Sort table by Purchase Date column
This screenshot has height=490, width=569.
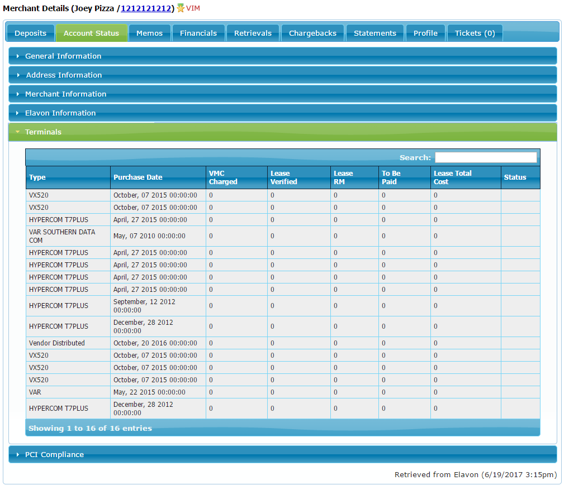[x=158, y=177]
